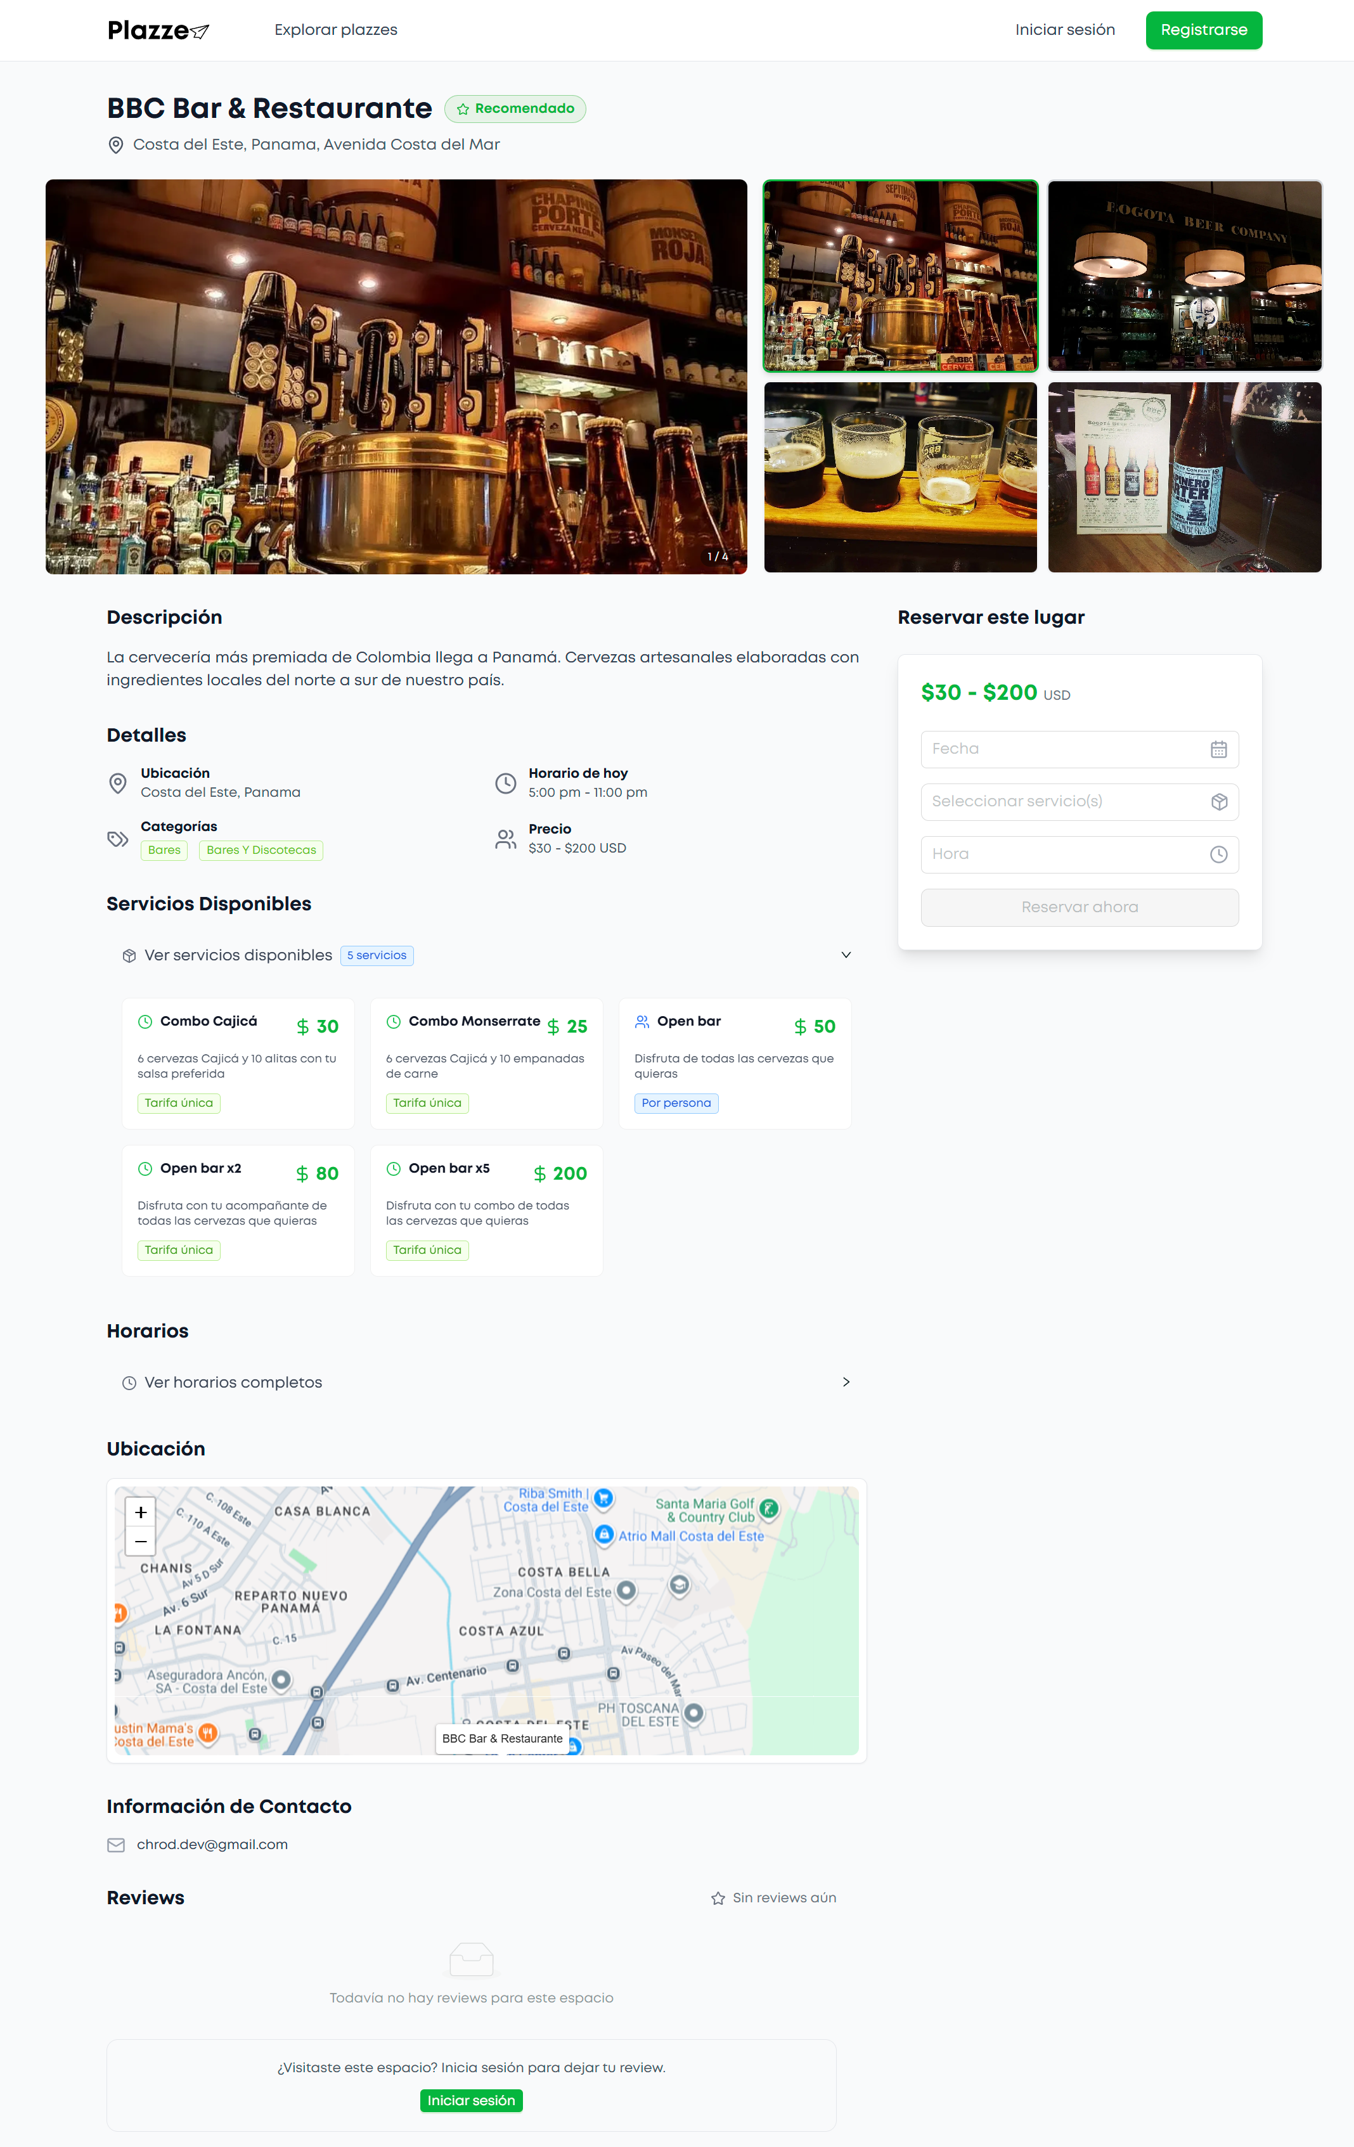1354x2147 pixels.
Task: Click the Santa Maria Golf marker
Action: 768,1509
